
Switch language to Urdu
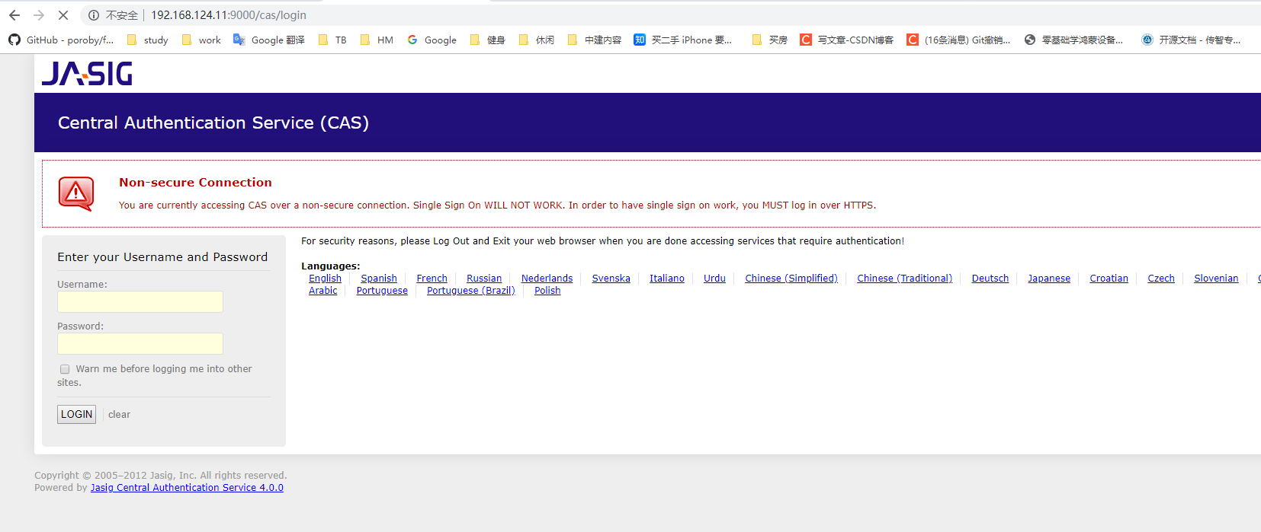point(714,279)
